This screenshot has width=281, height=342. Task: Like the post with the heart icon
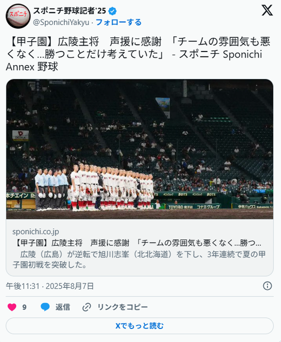12,307
